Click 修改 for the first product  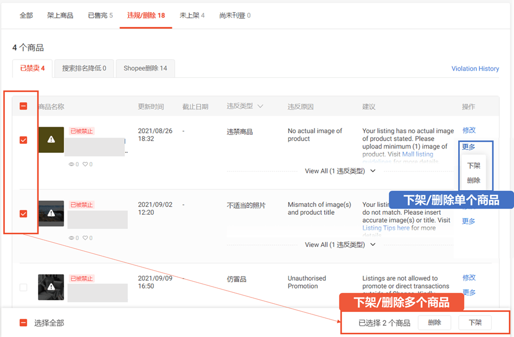coord(469,130)
